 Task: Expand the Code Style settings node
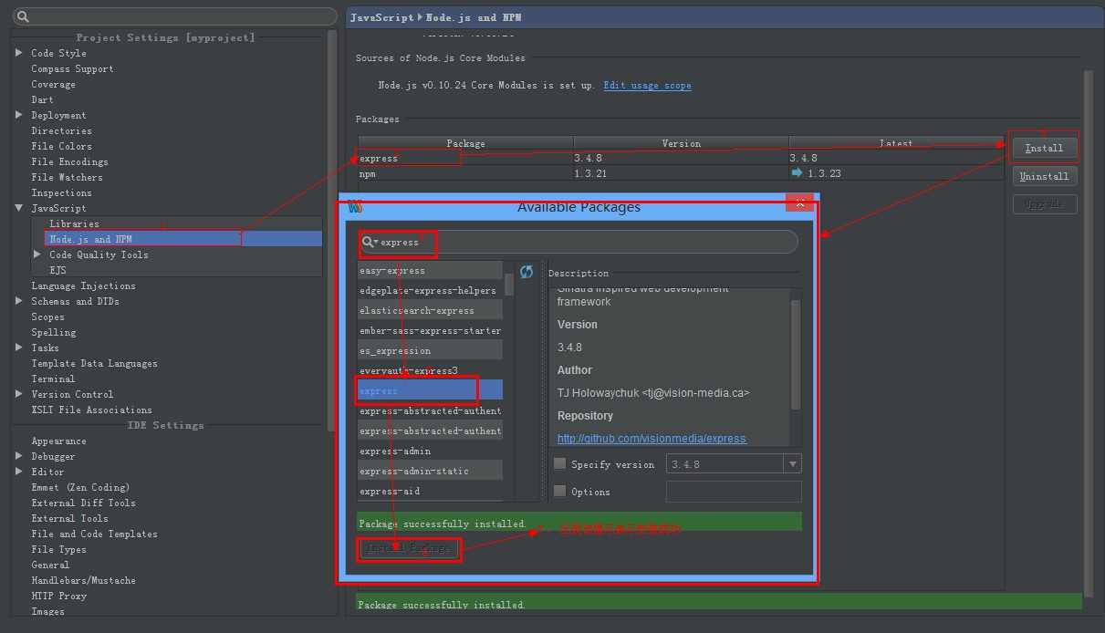coord(19,53)
